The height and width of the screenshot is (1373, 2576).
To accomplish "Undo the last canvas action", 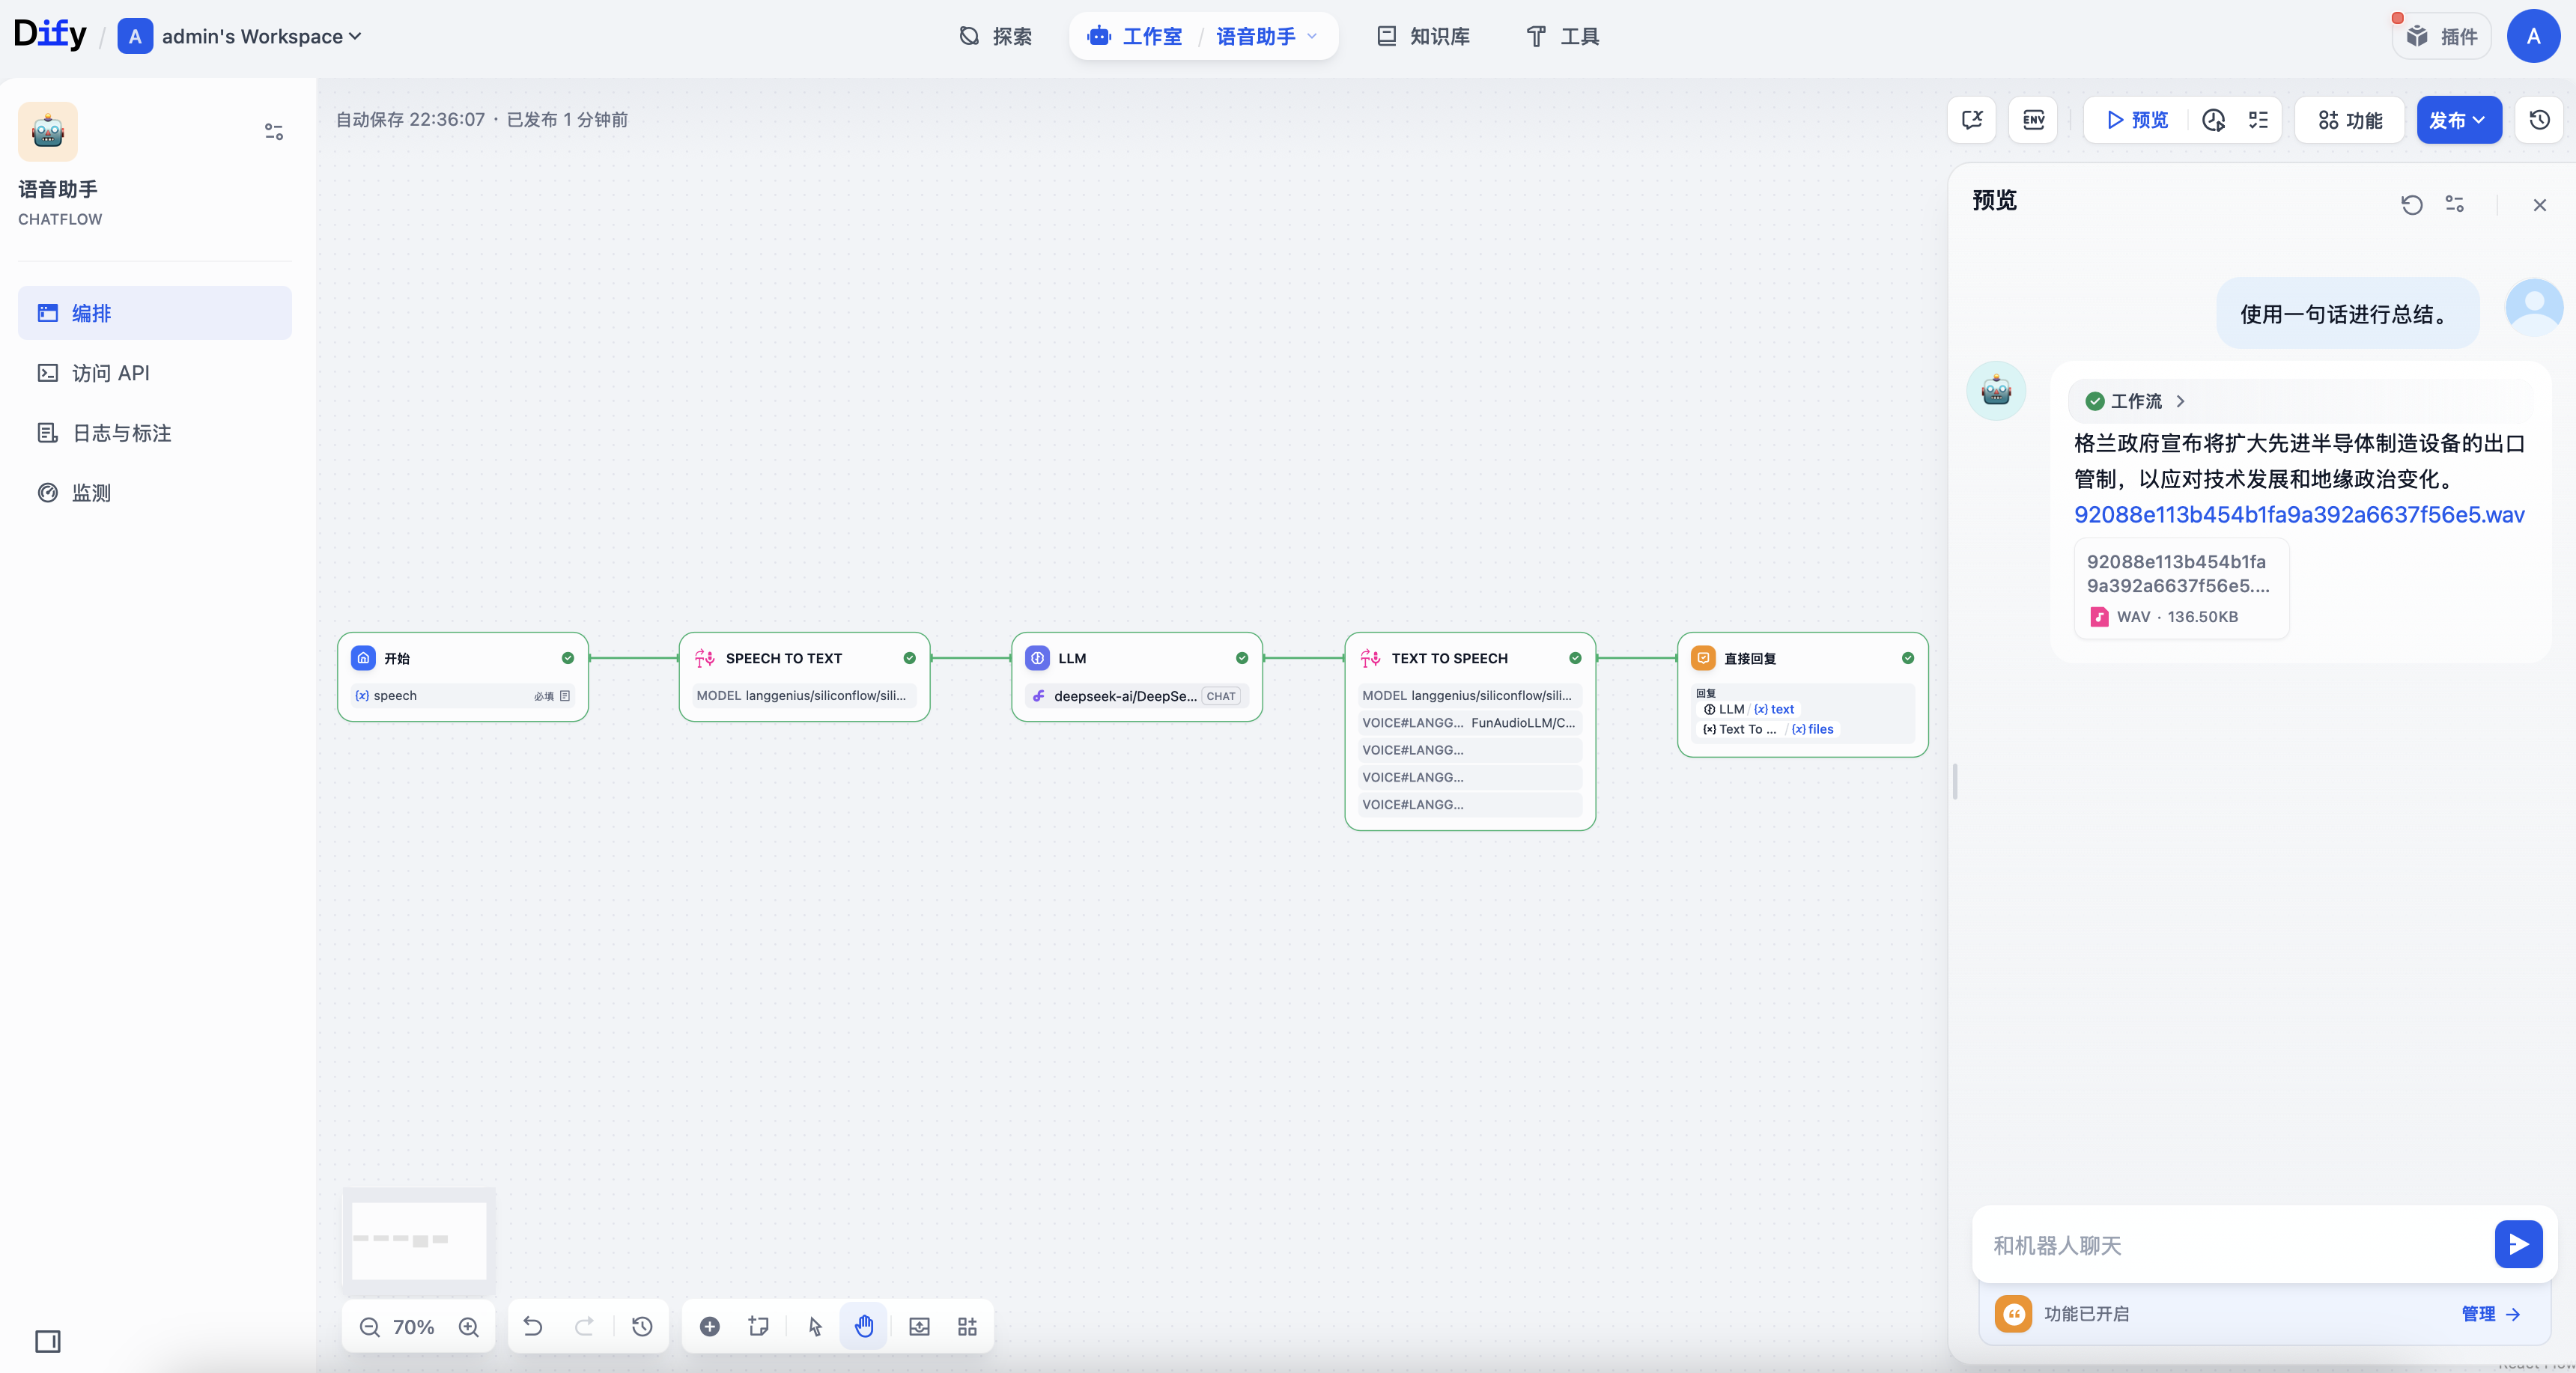I will [x=533, y=1327].
